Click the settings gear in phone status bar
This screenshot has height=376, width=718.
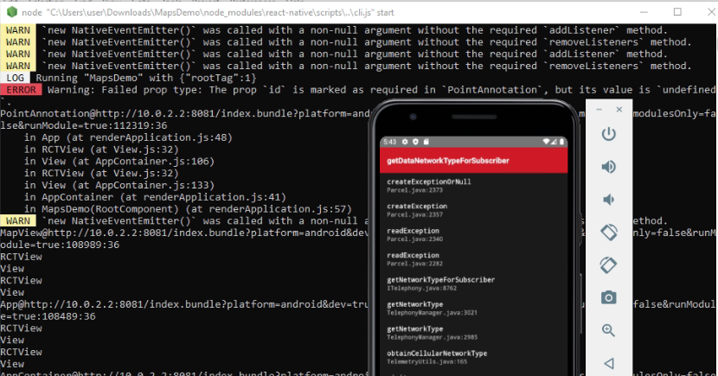[x=405, y=142]
